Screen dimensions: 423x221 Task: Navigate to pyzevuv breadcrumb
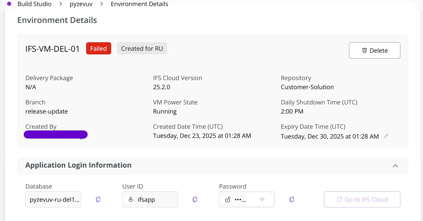81,4
